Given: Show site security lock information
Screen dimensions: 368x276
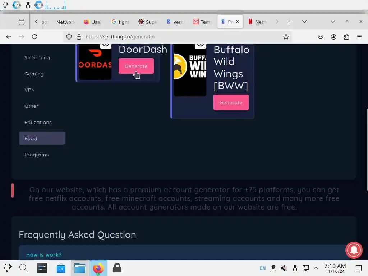Looking at the screenshot, I should [x=79, y=37].
